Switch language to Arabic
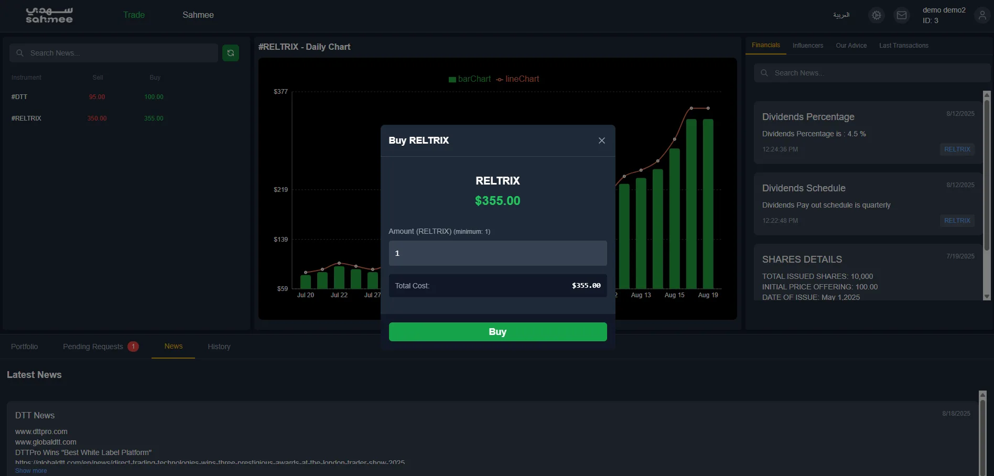This screenshot has height=476, width=994. tap(841, 15)
